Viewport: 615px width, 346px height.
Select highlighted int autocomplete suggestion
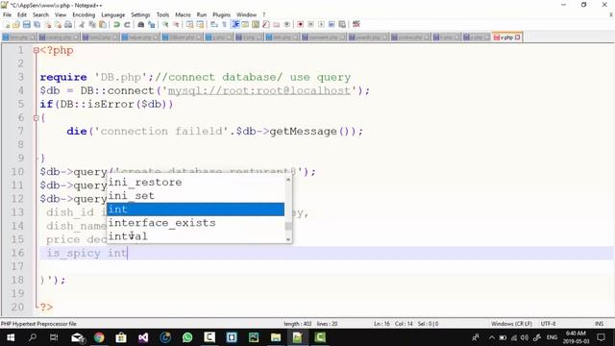[x=195, y=210]
